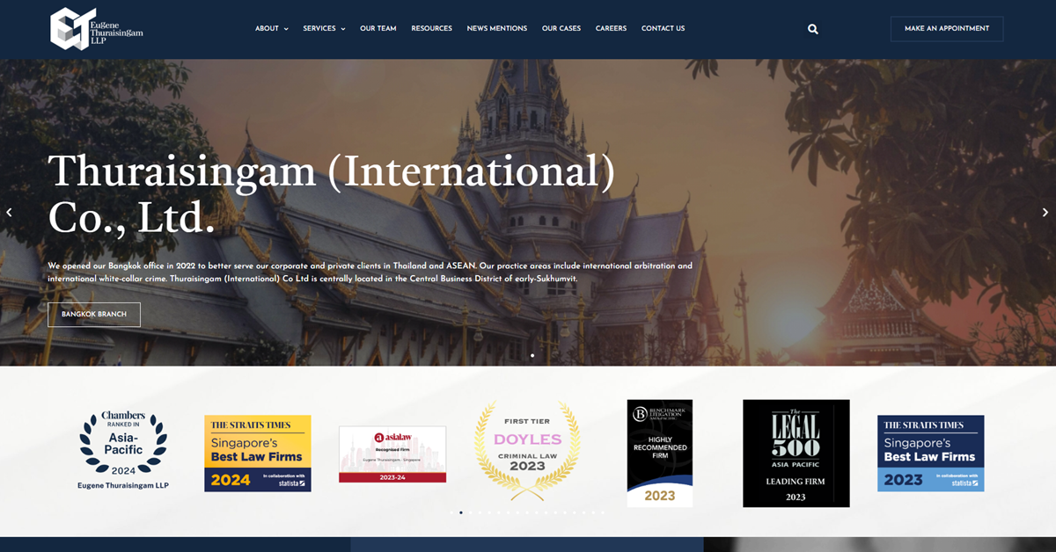Go to News Mentions
Image resolution: width=1056 pixels, height=552 pixels.
point(497,29)
